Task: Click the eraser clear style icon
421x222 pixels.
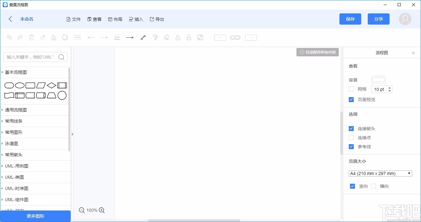Action: pyautogui.click(x=166, y=38)
